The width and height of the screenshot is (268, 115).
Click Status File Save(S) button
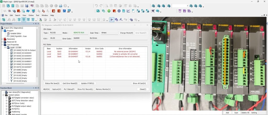tap(52, 83)
